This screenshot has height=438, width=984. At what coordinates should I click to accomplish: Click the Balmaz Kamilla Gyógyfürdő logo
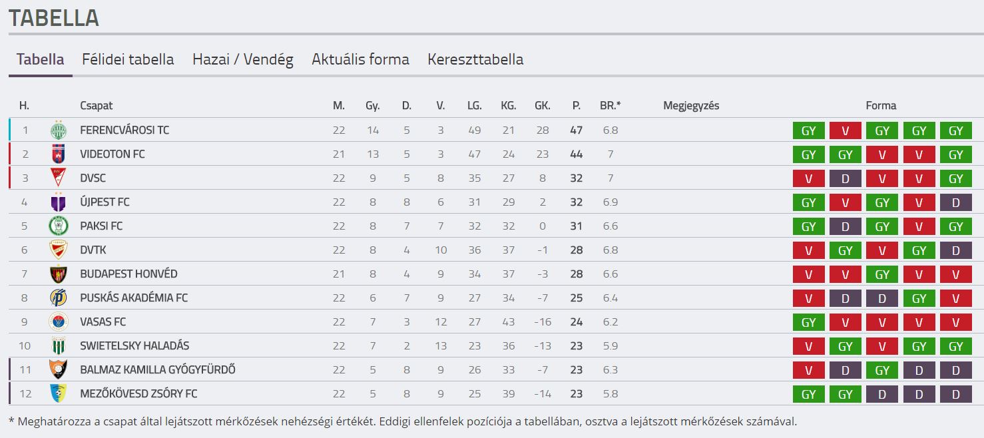click(59, 370)
